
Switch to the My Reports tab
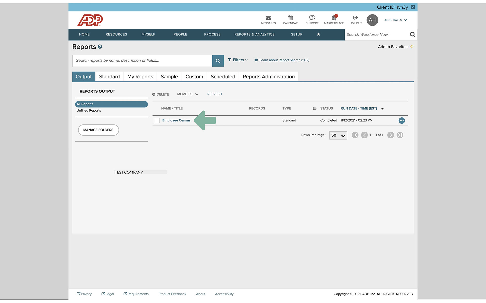(x=140, y=77)
